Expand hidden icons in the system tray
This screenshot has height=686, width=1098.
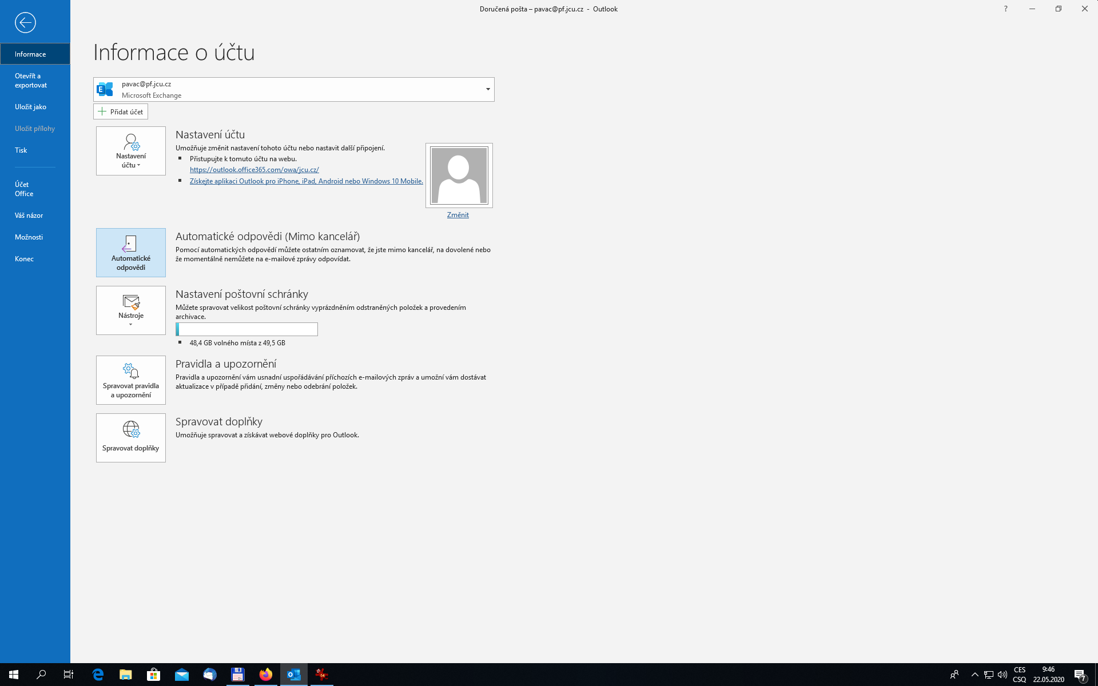(x=974, y=675)
